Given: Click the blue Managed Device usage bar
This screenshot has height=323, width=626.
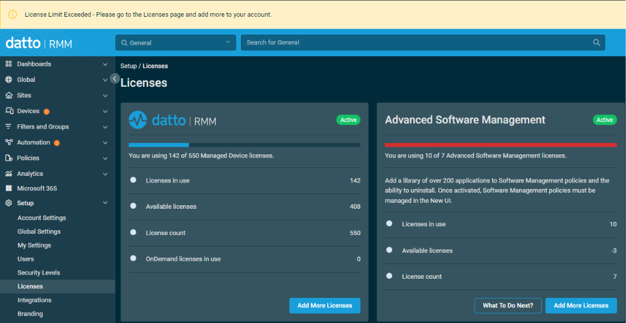Looking at the screenshot, I should click(x=158, y=145).
